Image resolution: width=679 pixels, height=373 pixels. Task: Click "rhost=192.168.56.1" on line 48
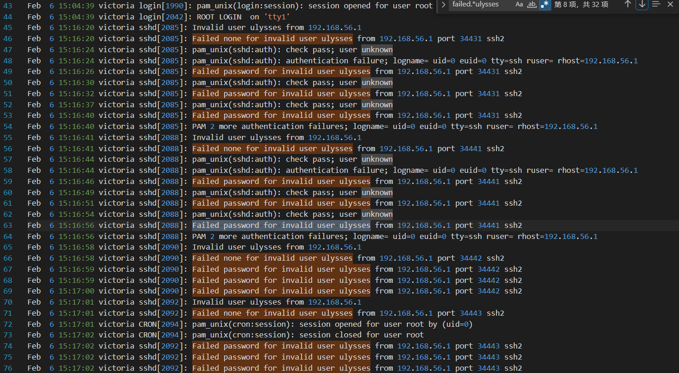click(x=598, y=61)
